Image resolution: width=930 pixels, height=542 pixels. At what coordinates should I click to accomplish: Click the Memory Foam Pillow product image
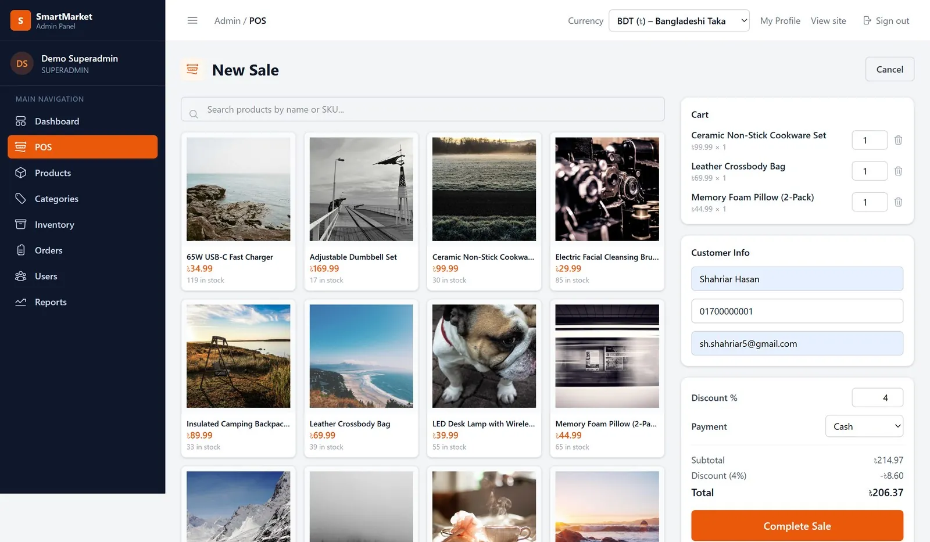tap(607, 356)
